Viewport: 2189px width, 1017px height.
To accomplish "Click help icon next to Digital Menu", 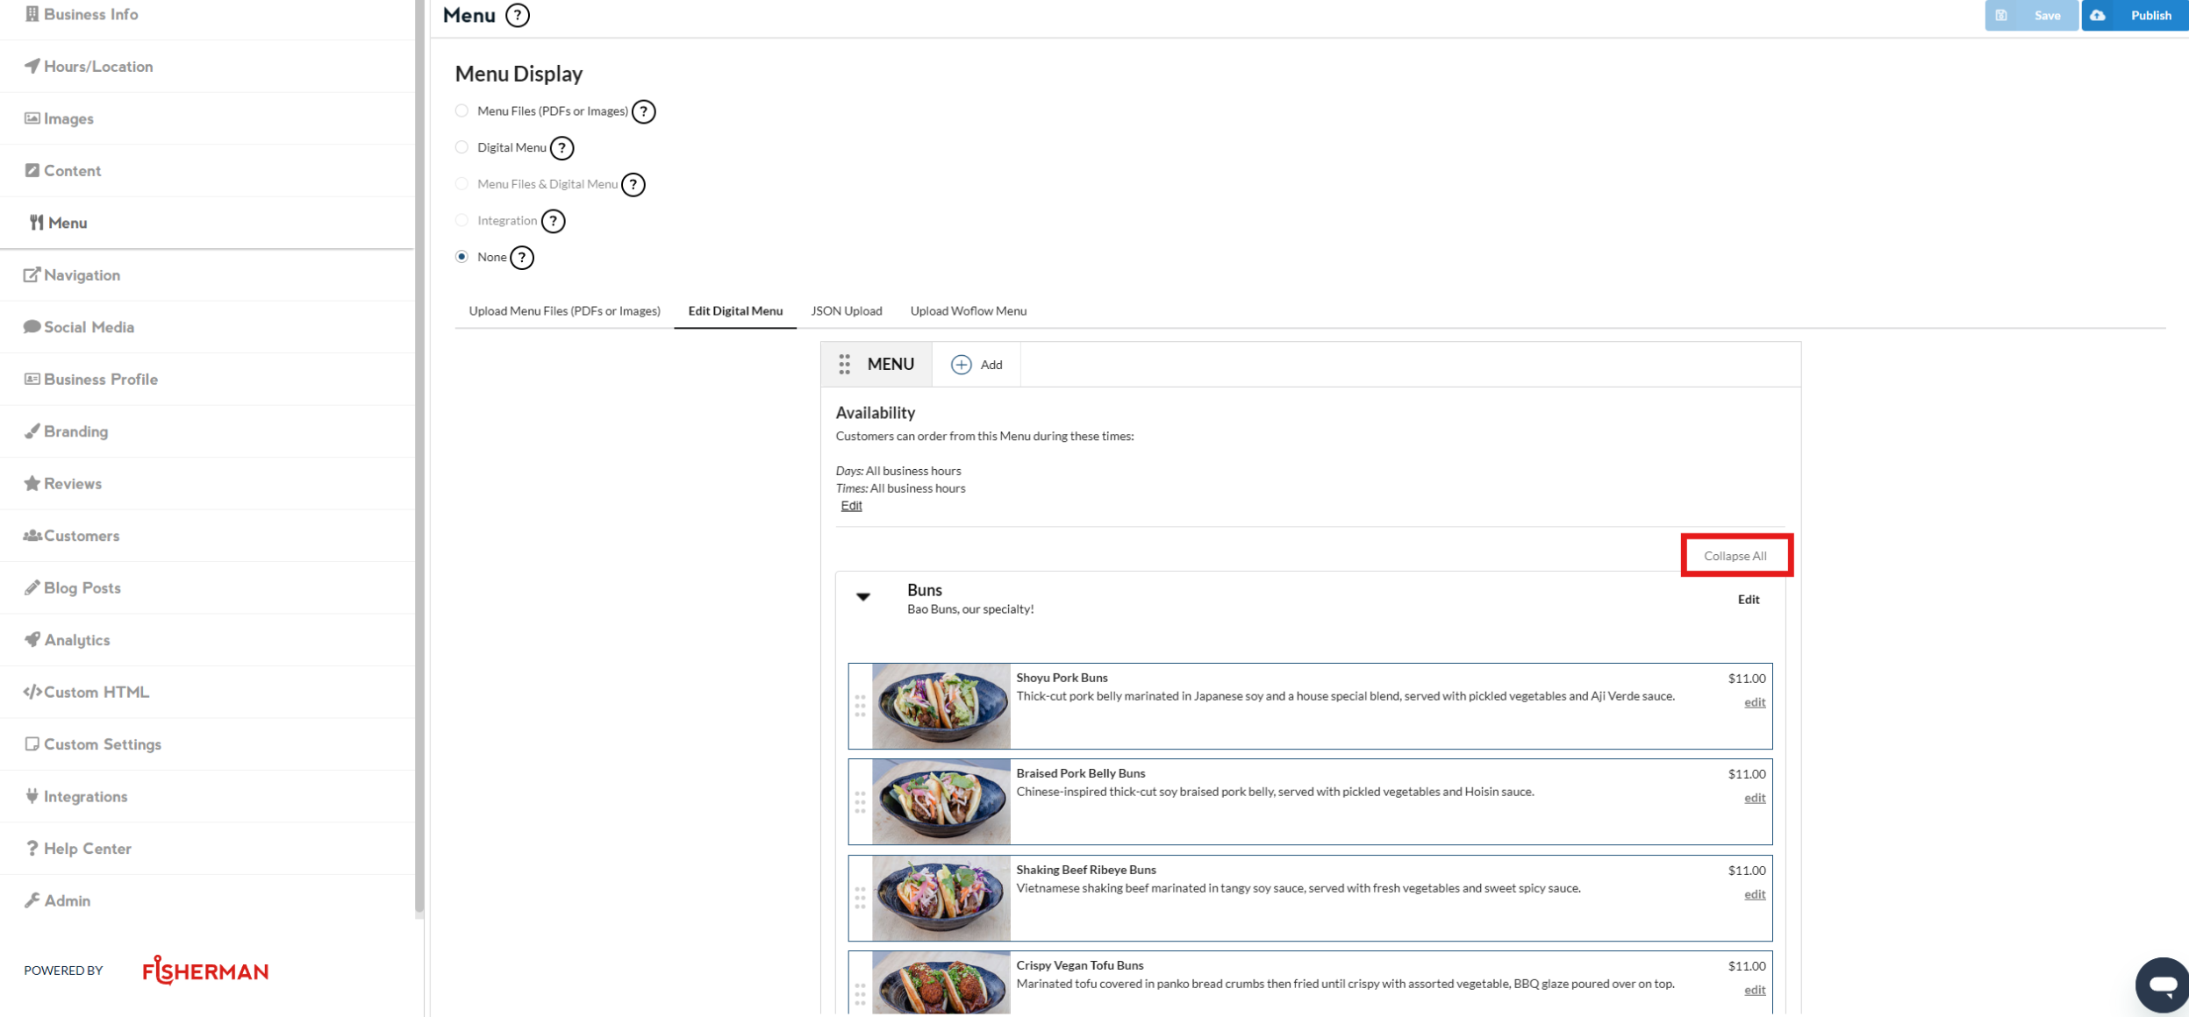I will coord(562,148).
